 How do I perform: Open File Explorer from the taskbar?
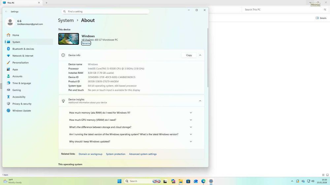[x=181, y=181]
